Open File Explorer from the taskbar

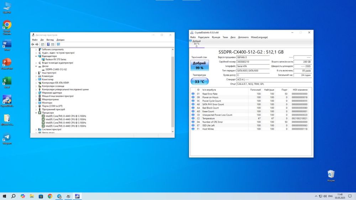32,196
